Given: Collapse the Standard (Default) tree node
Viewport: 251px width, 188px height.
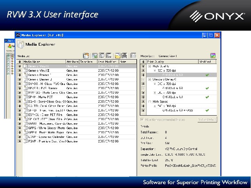Looking at the screenshot, I should pos(150,79).
